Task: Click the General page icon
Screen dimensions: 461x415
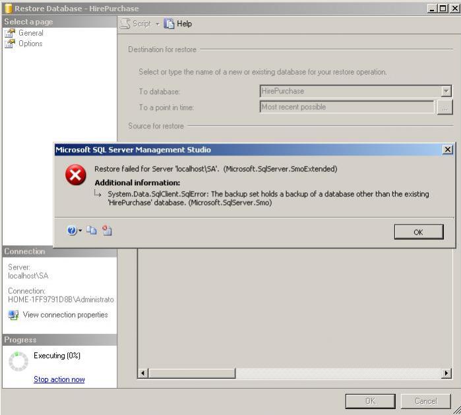Action: tap(10, 33)
